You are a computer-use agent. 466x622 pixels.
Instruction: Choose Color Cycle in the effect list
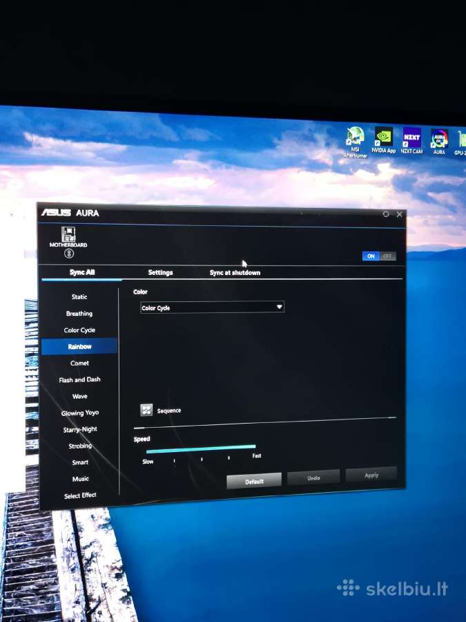79,330
